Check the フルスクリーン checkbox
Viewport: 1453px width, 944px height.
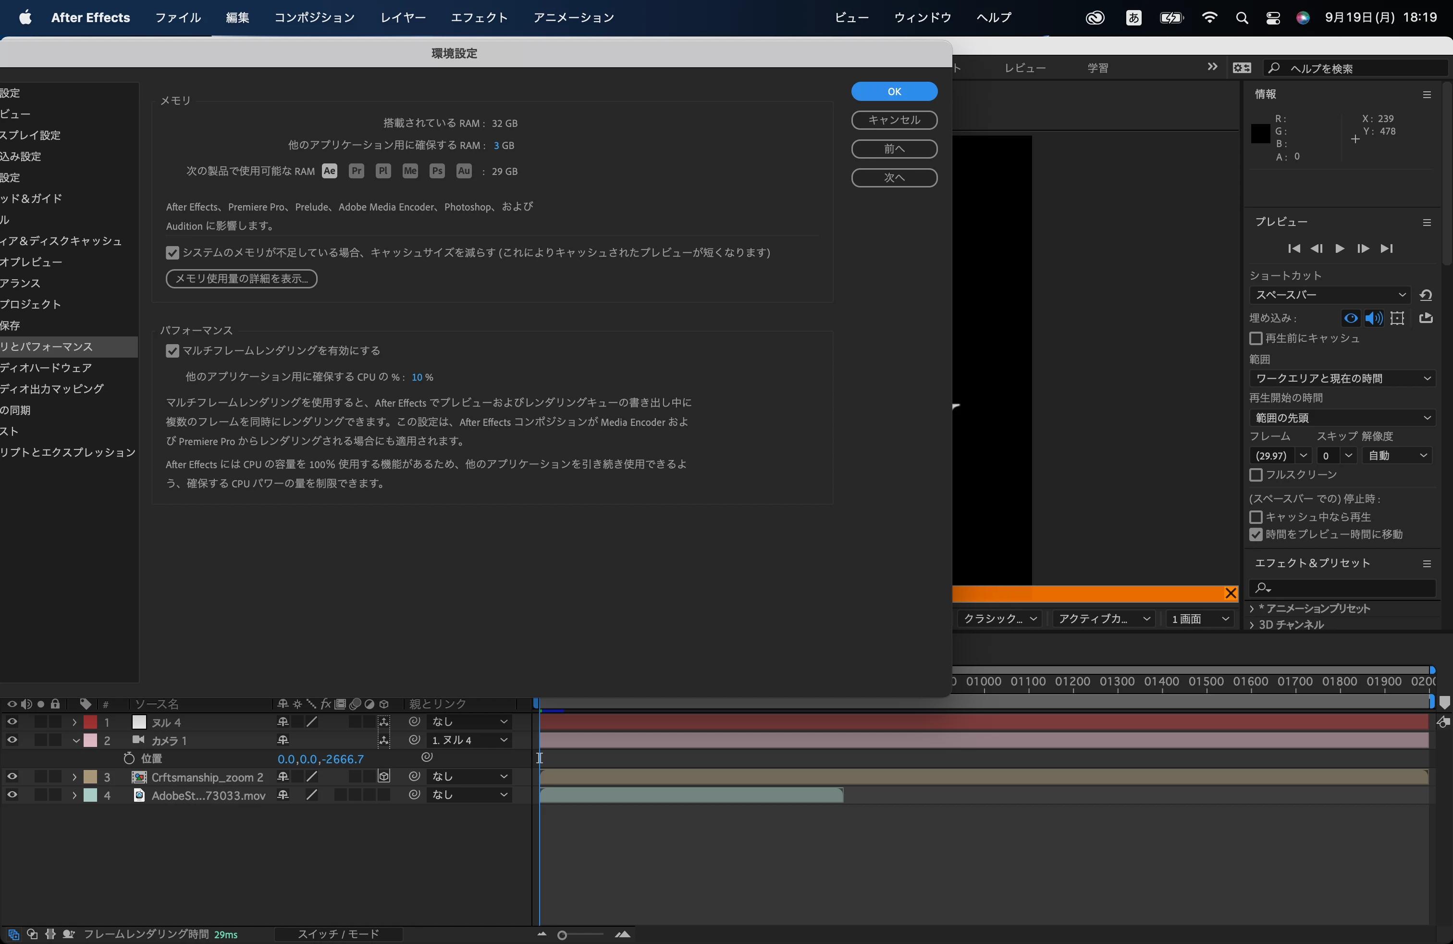[x=1256, y=474]
